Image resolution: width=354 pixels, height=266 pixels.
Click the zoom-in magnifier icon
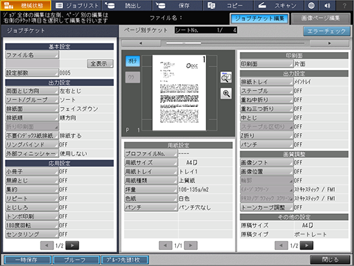click(x=226, y=93)
